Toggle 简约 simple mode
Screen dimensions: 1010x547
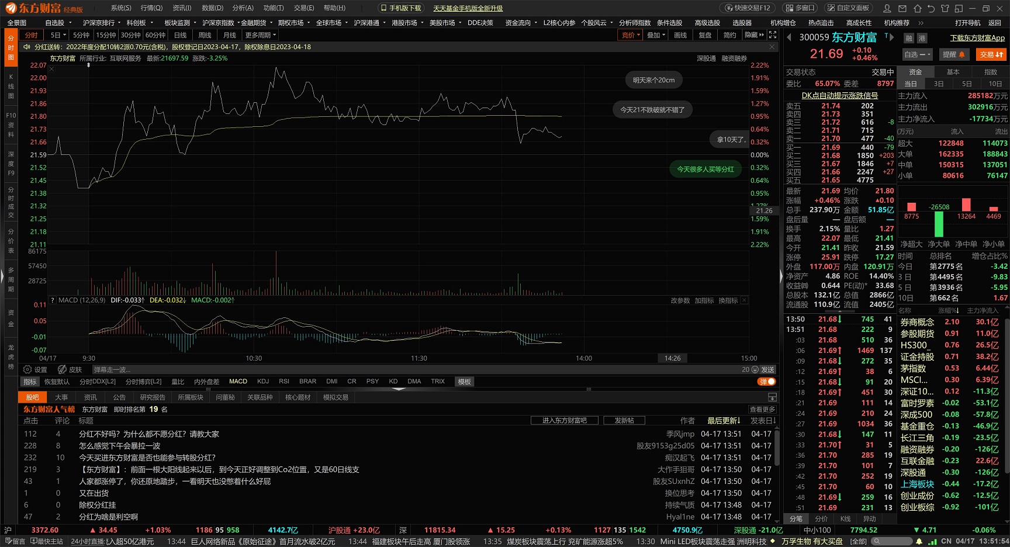click(730, 35)
